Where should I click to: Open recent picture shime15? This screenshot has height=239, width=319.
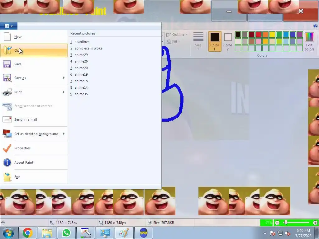[79, 81]
